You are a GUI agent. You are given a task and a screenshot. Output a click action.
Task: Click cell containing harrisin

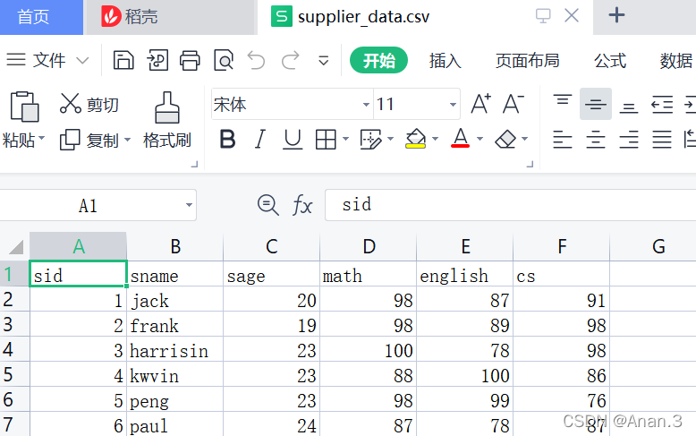[174, 351]
